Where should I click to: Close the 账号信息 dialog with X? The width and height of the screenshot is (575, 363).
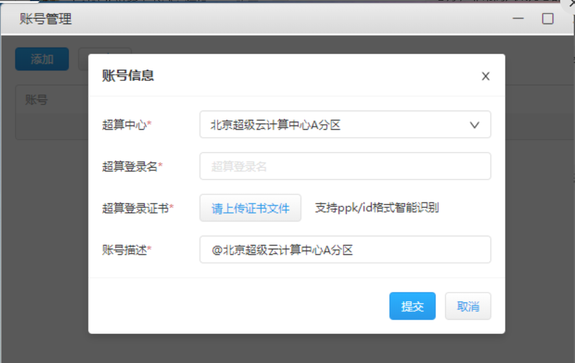[485, 76]
